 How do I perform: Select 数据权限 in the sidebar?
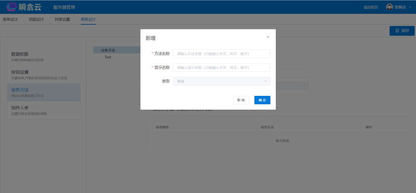coord(43,56)
